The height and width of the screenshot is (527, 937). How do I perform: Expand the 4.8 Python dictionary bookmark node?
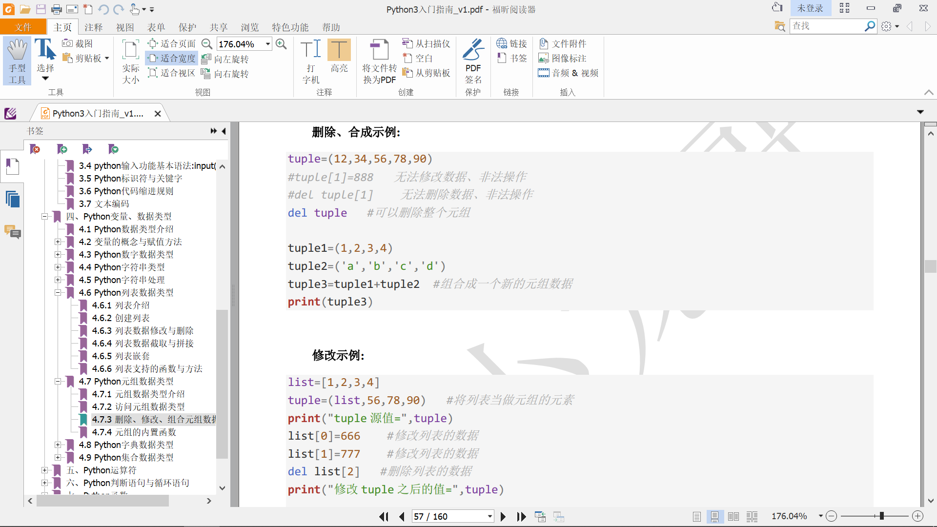click(x=58, y=445)
